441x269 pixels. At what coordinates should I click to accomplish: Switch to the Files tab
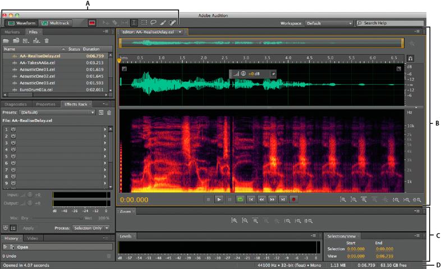[x=33, y=32]
